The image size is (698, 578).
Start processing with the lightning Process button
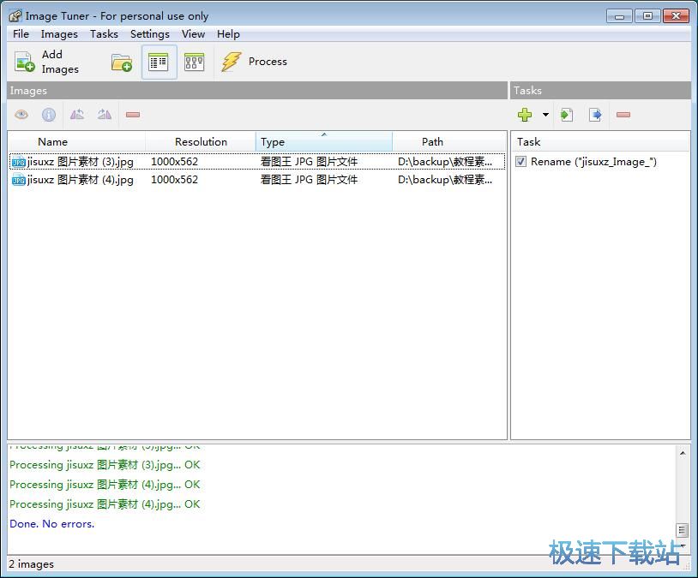255,62
